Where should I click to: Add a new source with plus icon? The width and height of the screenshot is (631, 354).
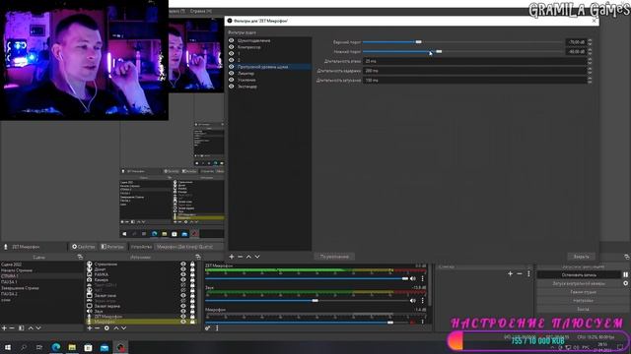click(90, 327)
